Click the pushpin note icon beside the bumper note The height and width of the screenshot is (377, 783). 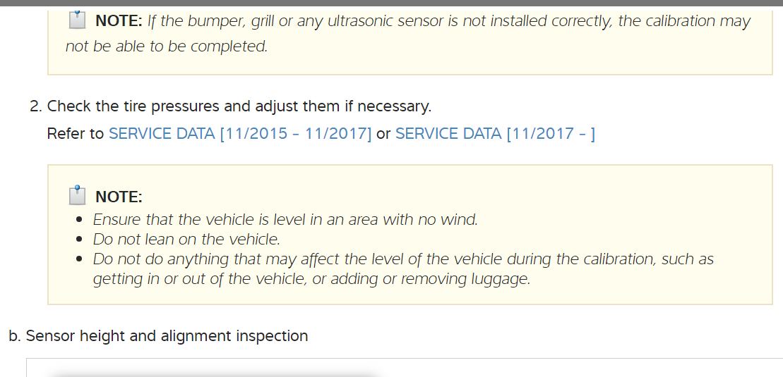78,20
